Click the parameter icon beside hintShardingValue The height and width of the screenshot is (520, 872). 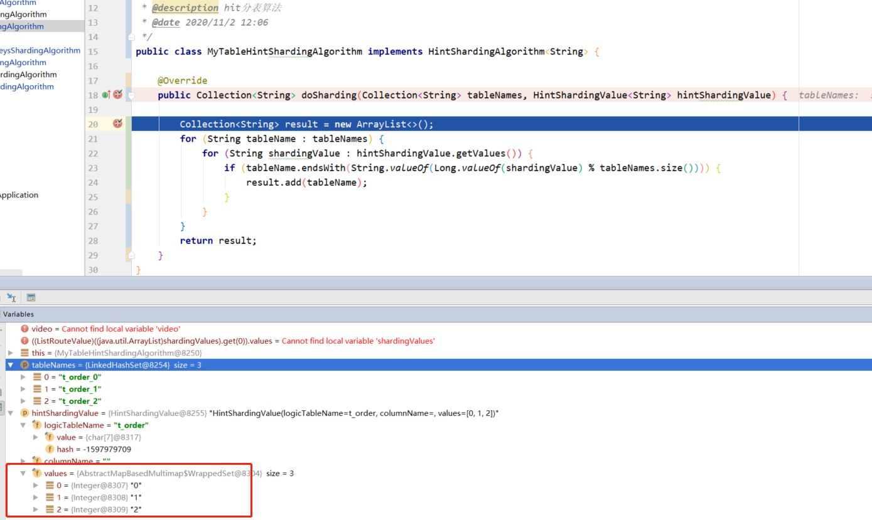[x=25, y=413]
